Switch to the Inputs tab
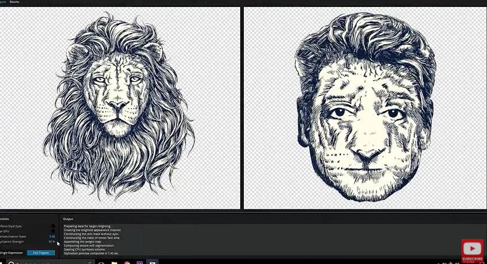Image resolution: width=487 pixels, height=264 pixels. (x=2, y=2)
